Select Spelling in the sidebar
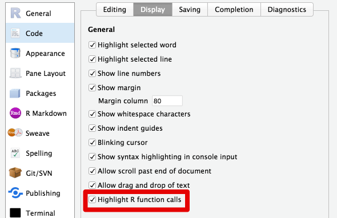 (39, 154)
